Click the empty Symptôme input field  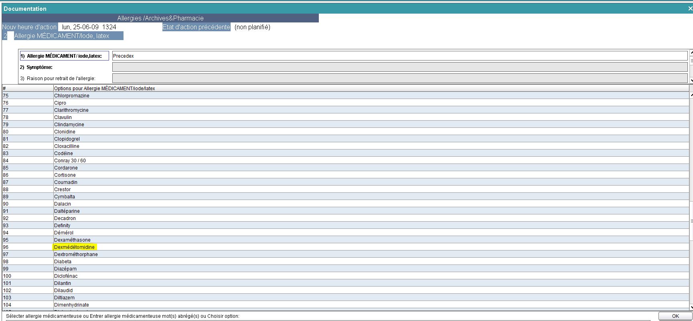click(399, 67)
